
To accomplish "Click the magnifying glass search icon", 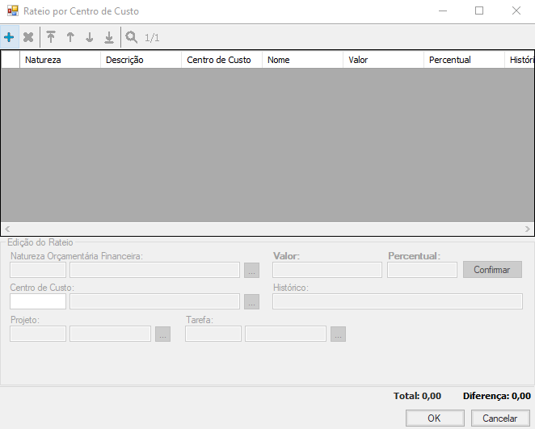I will click(x=131, y=37).
